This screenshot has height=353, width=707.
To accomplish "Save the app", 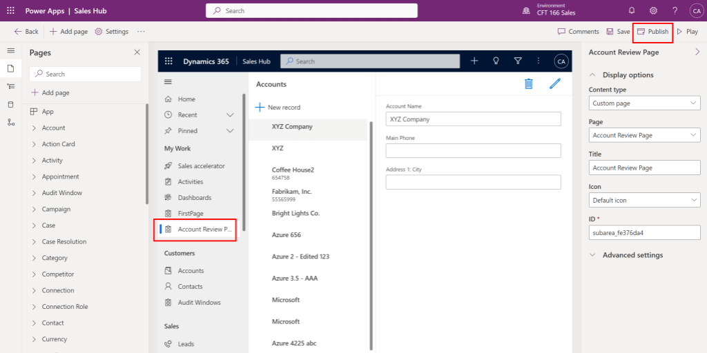I will click(x=618, y=32).
